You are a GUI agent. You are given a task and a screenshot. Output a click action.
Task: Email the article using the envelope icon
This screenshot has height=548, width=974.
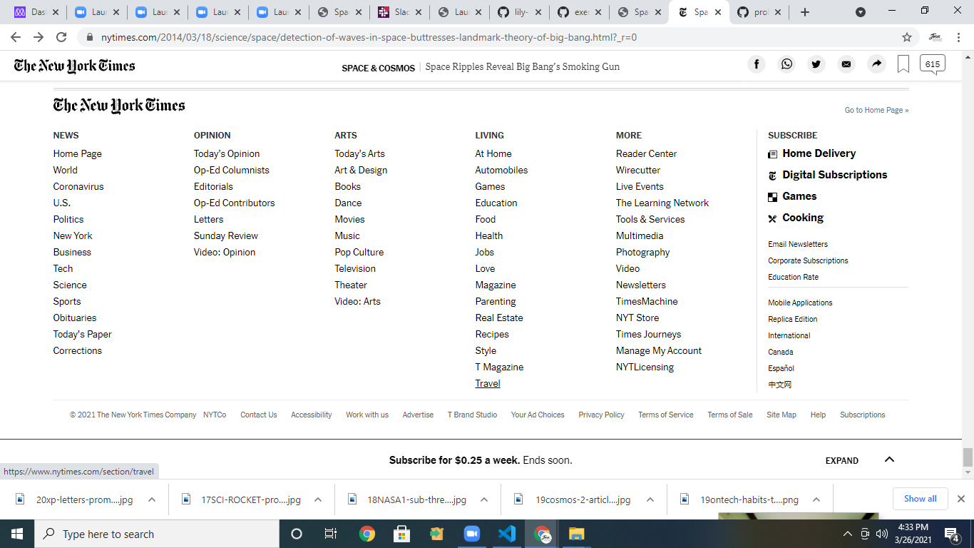(846, 64)
